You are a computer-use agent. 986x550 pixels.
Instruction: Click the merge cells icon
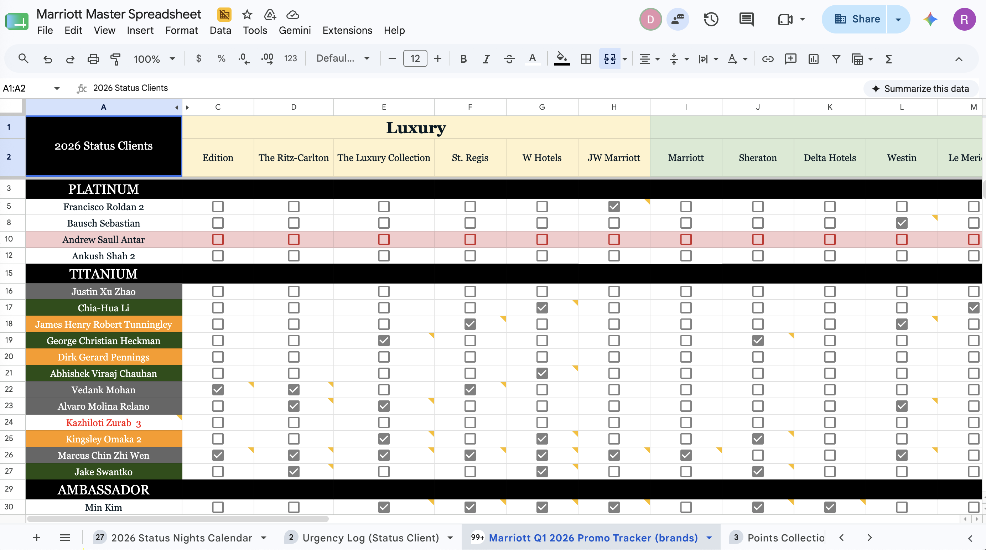(610, 59)
